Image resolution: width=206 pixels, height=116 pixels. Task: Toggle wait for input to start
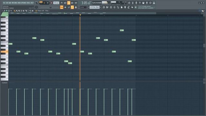(65, 3)
